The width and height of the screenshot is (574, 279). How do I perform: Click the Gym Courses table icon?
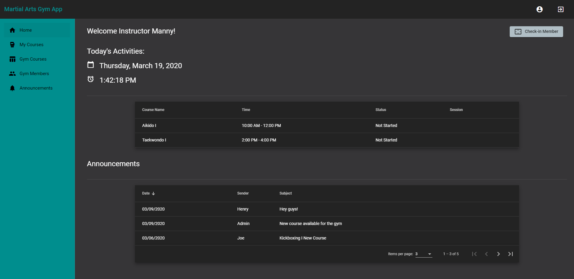coord(12,59)
